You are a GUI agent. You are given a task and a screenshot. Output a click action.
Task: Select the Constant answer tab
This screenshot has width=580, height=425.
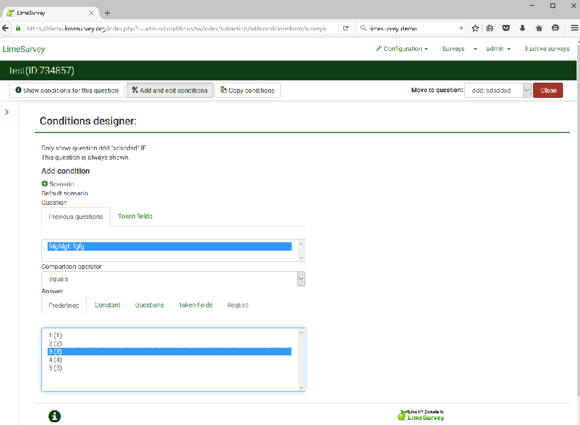click(x=107, y=305)
